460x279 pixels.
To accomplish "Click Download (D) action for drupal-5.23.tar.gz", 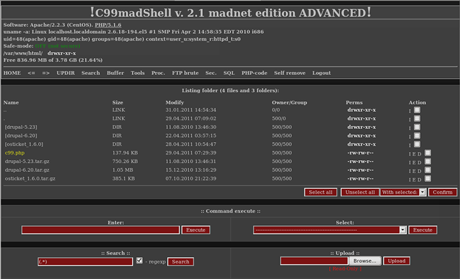I will [x=419, y=162].
